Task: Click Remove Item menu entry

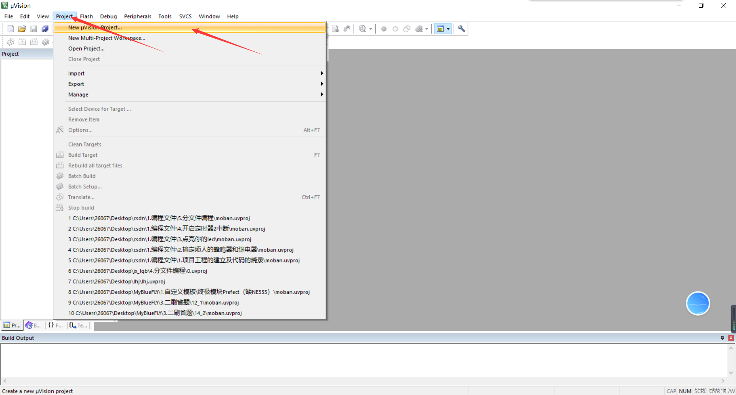Action: pos(190,120)
